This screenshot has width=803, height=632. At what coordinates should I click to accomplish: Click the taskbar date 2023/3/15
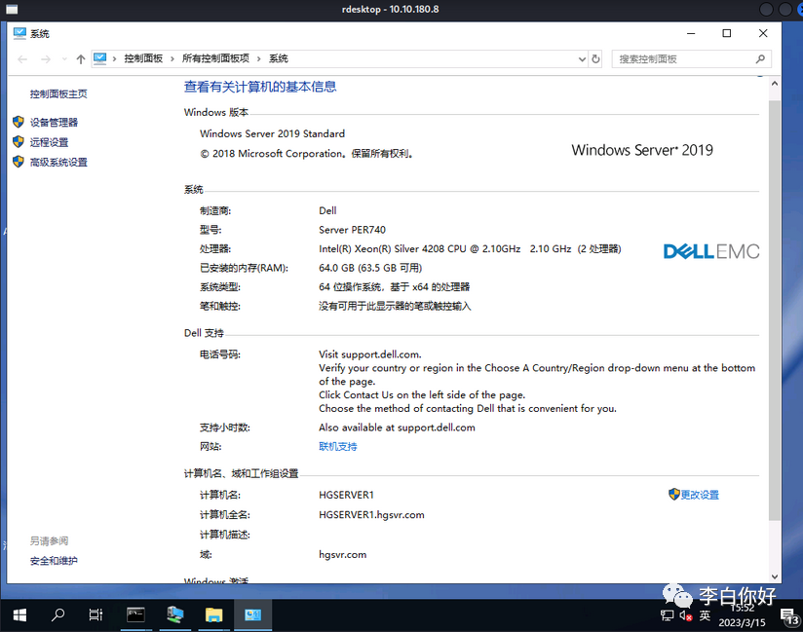742,622
